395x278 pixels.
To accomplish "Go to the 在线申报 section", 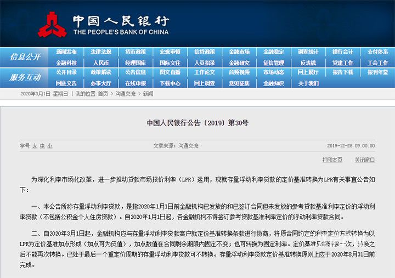I will (136, 83).
